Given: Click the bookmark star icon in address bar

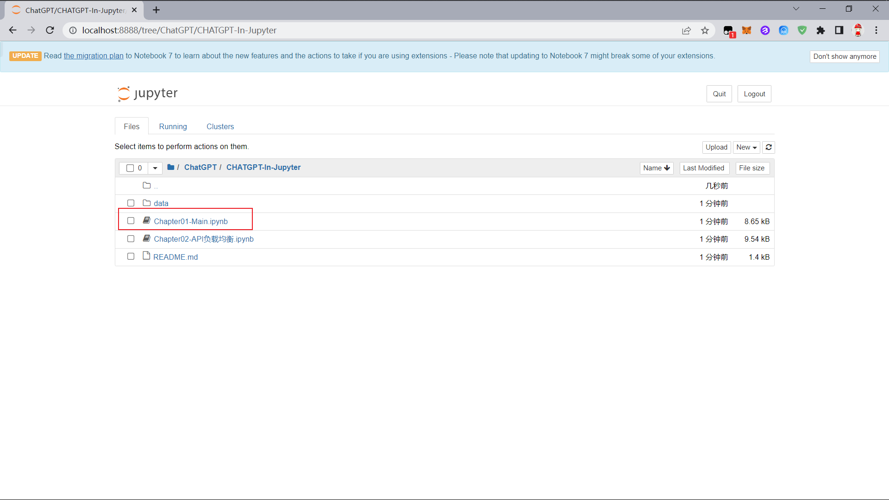Looking at the screenshot, I should click(705, 31).
